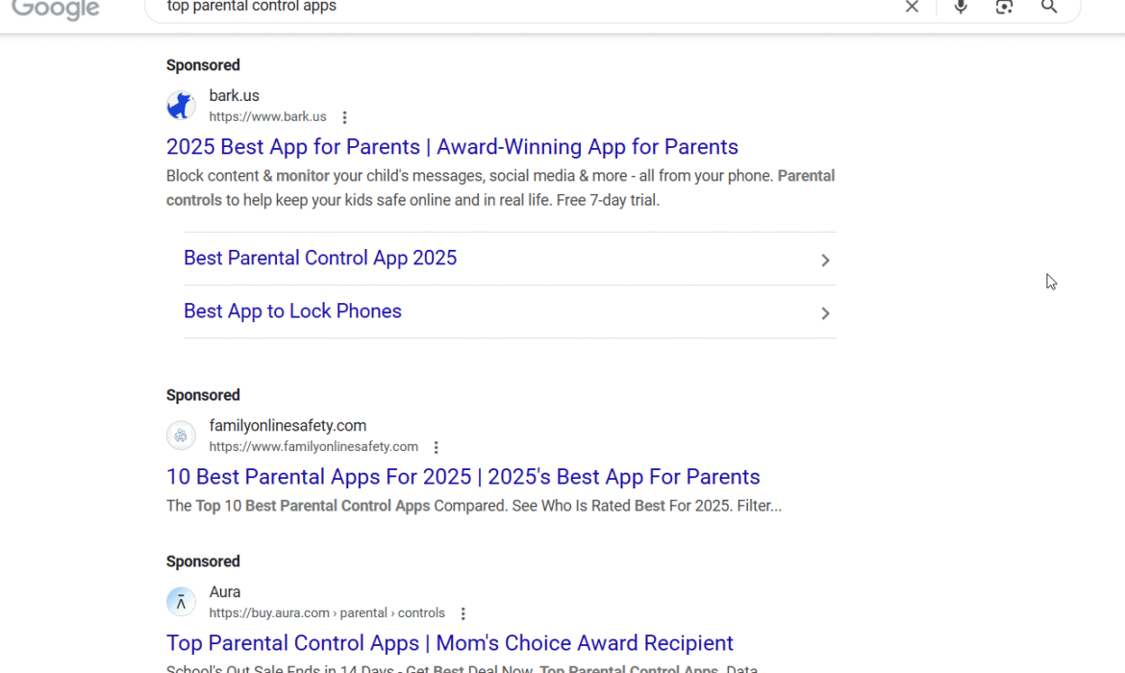Start voice search with the microphone icon
Screen dimensions: 1125x673
click(961, 7)
